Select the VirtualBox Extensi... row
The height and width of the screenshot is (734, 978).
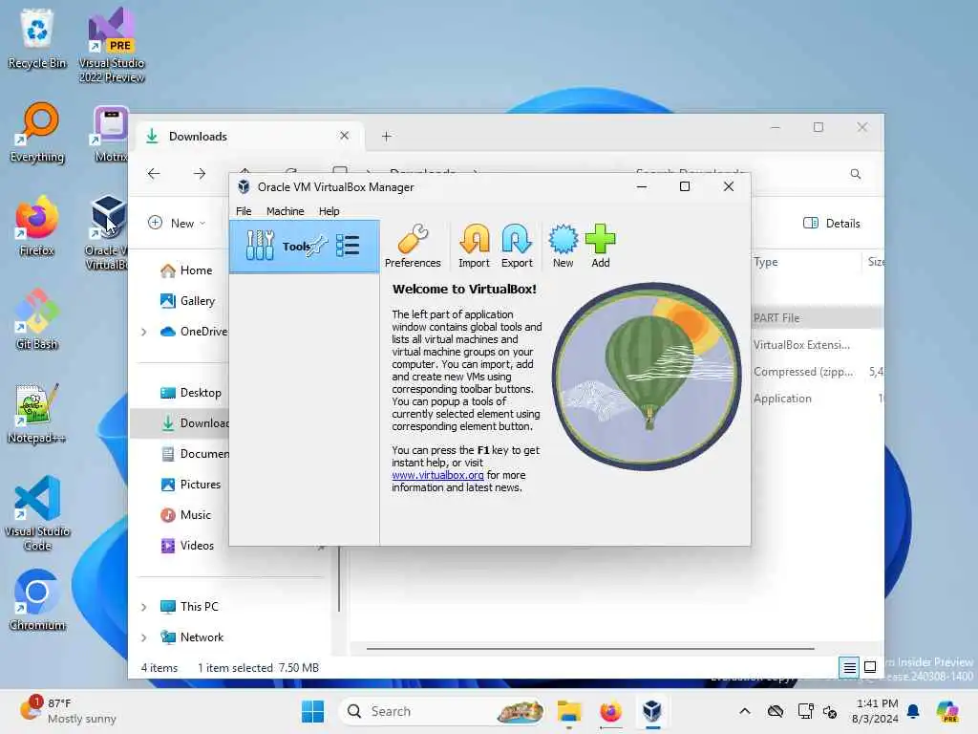(x=818, y=344)
